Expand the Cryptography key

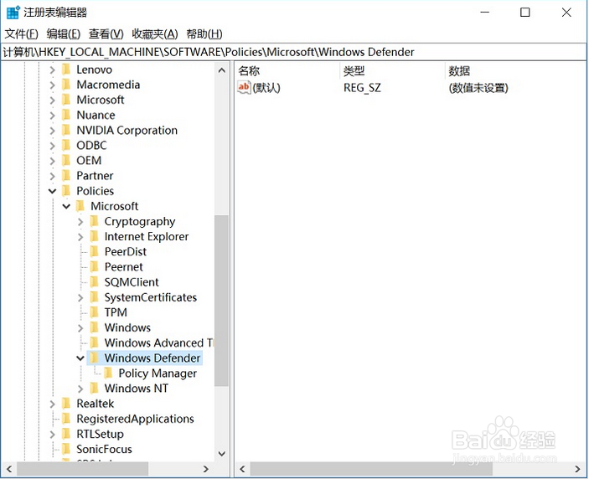[x=80, y=221]
